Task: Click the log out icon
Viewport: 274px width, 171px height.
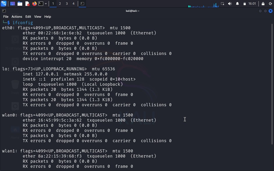Action: click(x=270, y=3)
